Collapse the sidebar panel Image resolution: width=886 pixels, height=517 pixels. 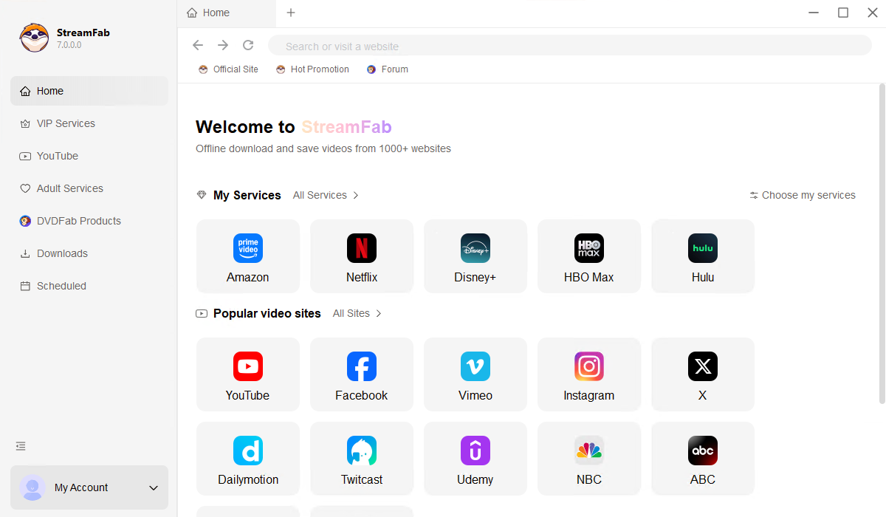[20, 446]
